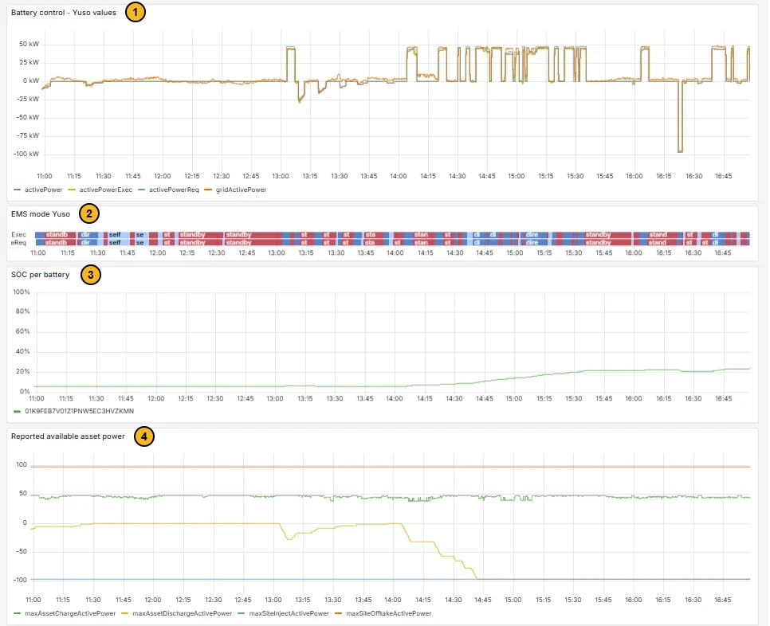Click the color swatch of maxAssetDischargeActivePower
This screenshot has width=770, height=626.
(x=124, y=613)
